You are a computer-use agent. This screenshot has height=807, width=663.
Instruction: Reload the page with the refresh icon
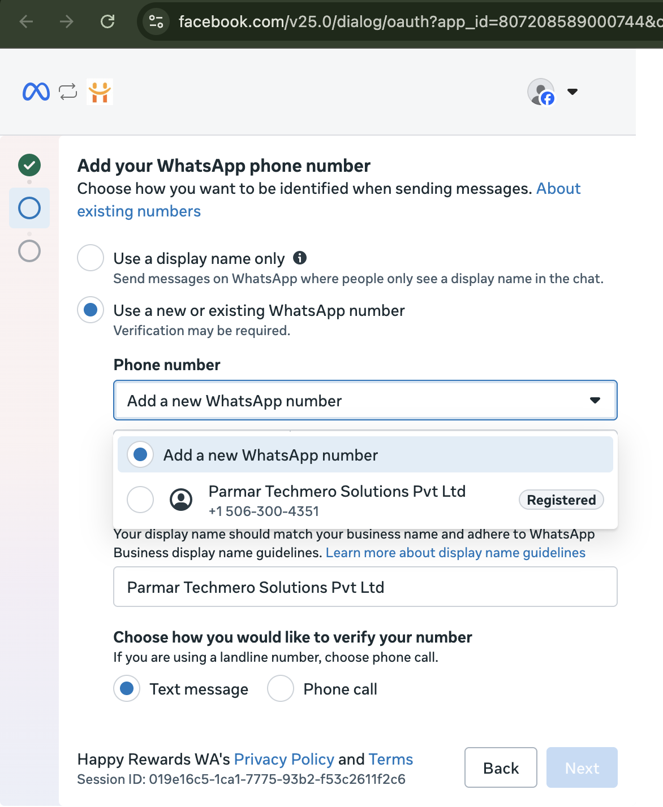coord(107,21)
